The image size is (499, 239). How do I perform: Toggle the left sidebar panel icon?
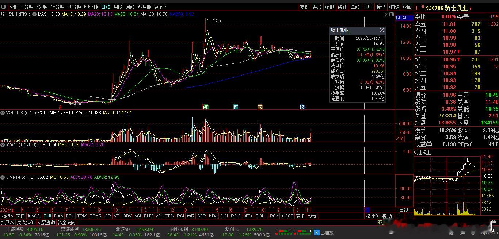tap(4, 7)
